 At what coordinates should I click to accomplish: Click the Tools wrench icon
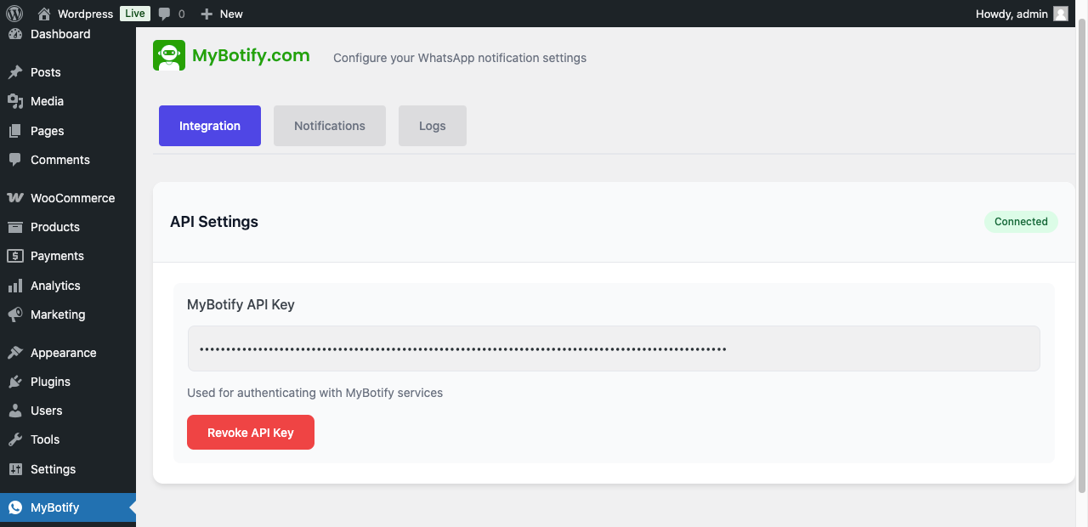(15, 439)
